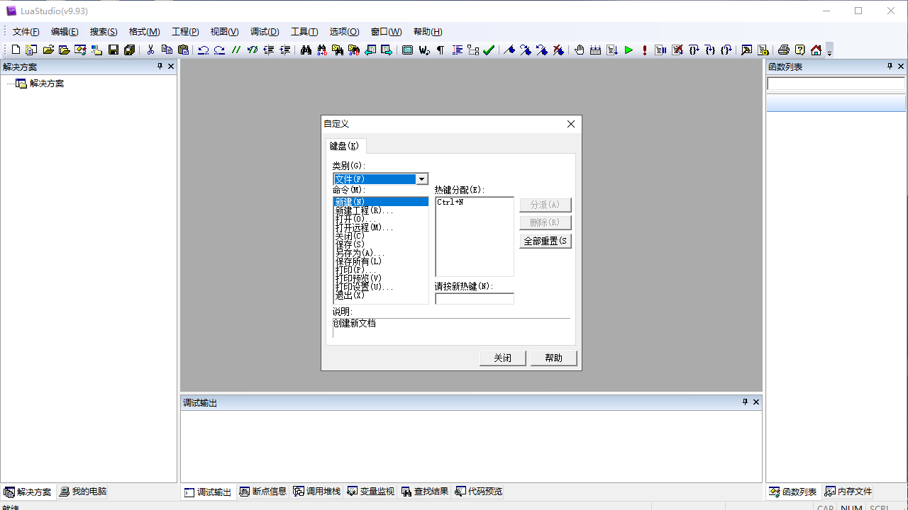The image size is (908, 510).
Task: Click the comment code // toolbar icon
Action: tap(236, 50)
